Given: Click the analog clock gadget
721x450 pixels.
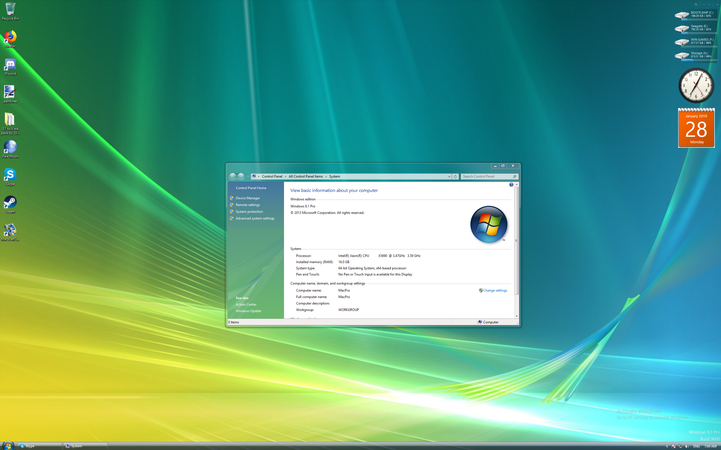Looking at the screenshot, I should [696, 85].
